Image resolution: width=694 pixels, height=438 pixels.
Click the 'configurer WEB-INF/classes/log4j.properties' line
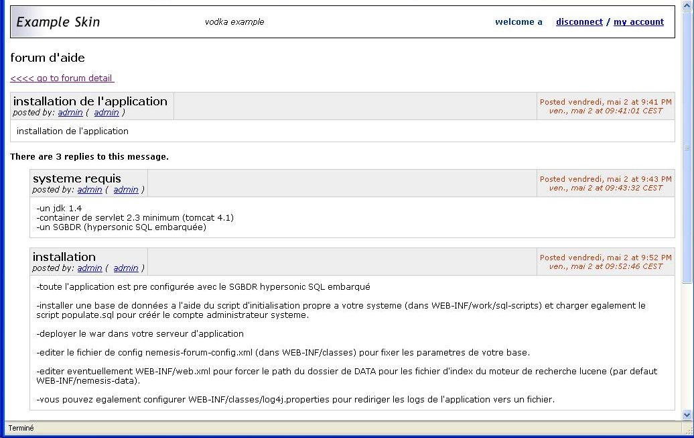(295, 399)
